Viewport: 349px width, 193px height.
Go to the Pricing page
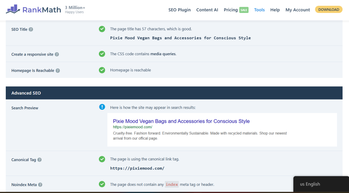tap(231, 10)
